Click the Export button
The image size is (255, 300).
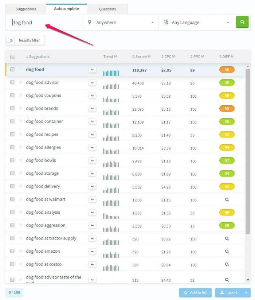(x=229, y=293)
